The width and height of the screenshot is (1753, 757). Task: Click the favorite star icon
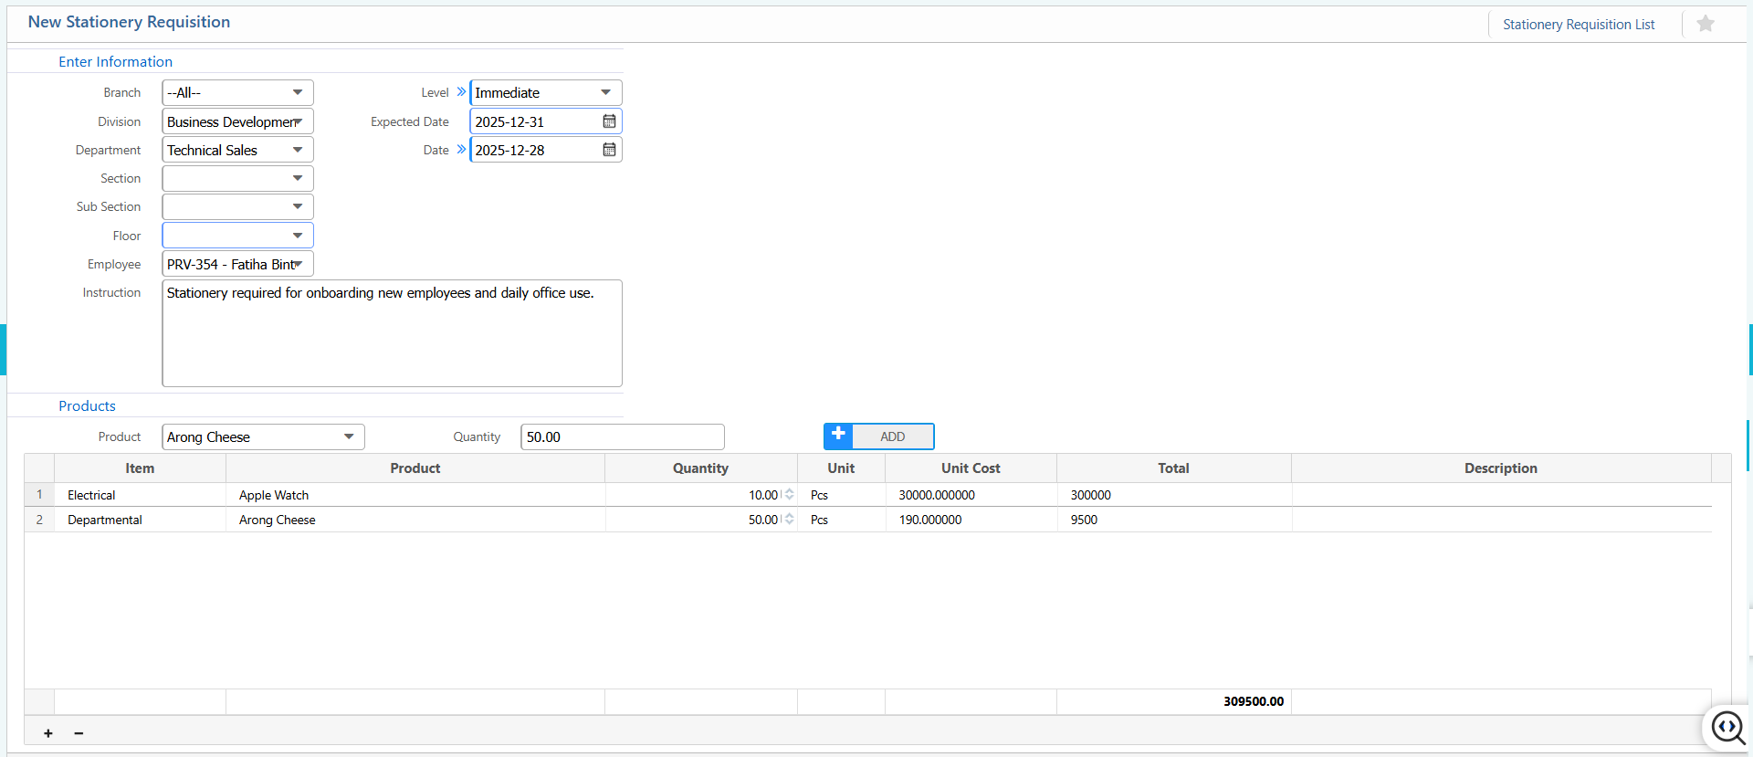[1705, 24]
